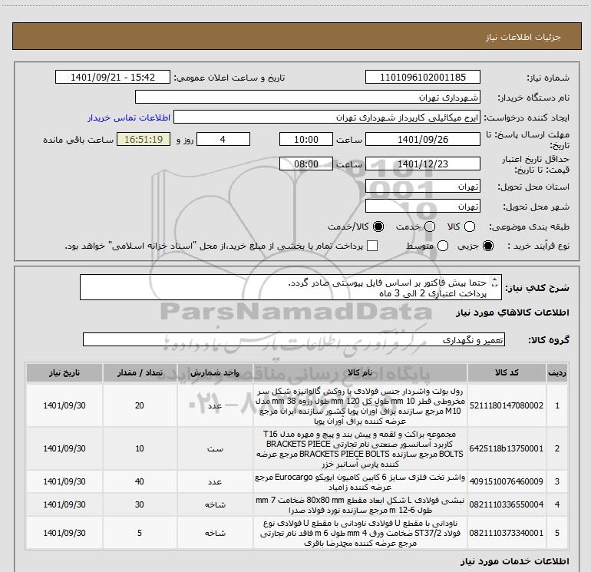
Task: Click product code 0821110373340001
Action: click(507, 533)
